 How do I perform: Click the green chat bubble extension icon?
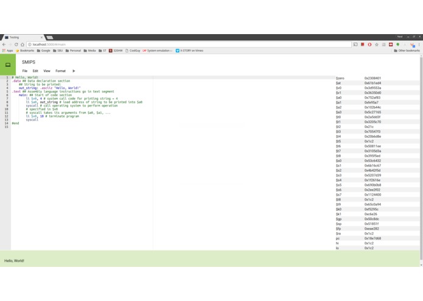point(397,44)
